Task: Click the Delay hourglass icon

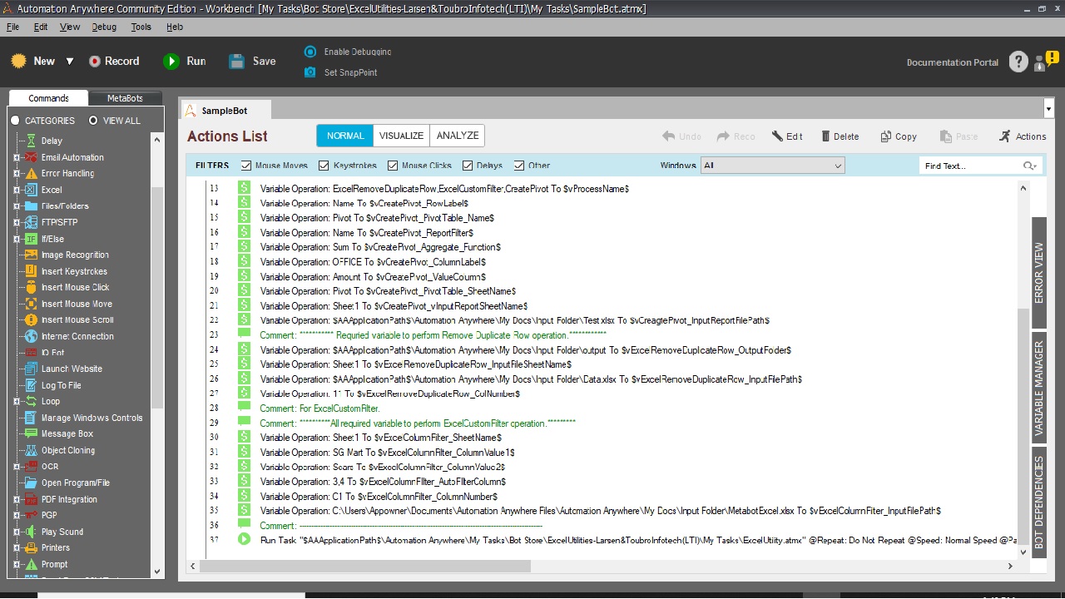Action: [x=31, y=141]
